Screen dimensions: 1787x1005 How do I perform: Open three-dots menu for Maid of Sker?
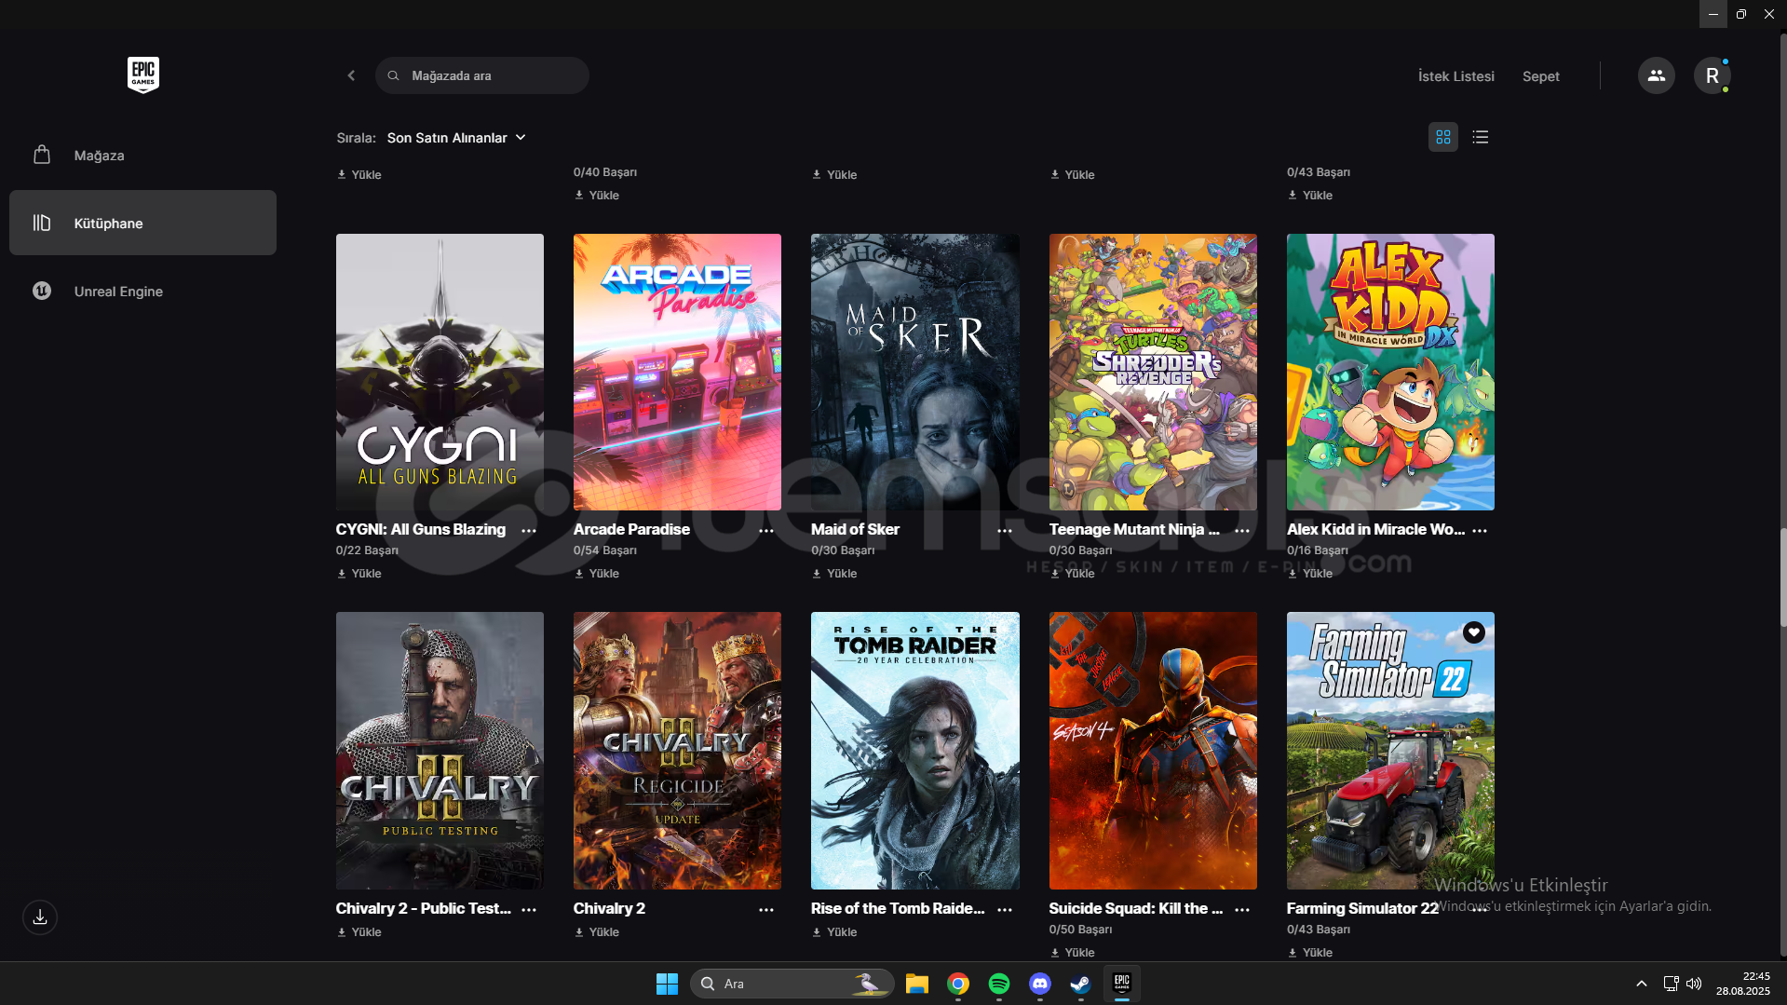(1005, 530)
